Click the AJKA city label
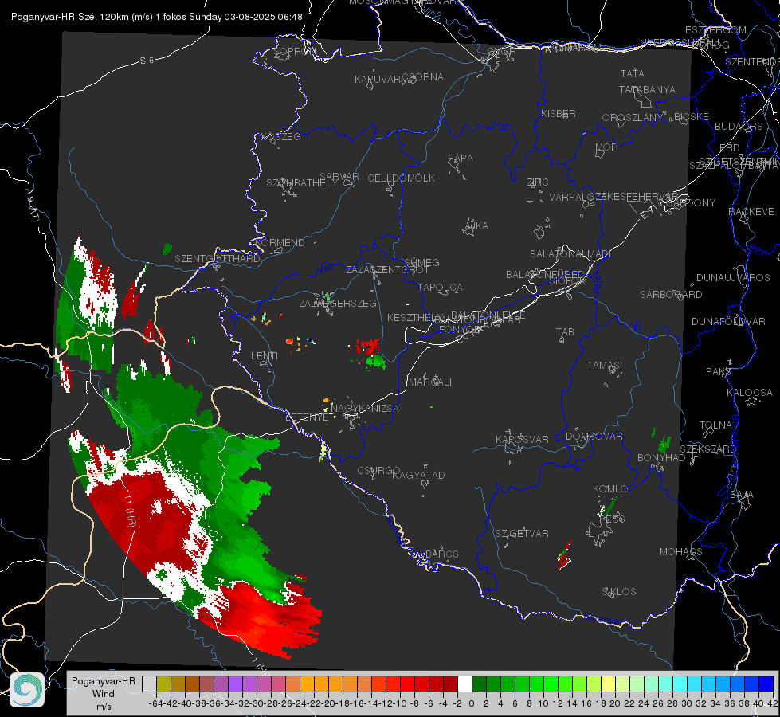Viewport: 780px width, 717px height. click(476, 226)
